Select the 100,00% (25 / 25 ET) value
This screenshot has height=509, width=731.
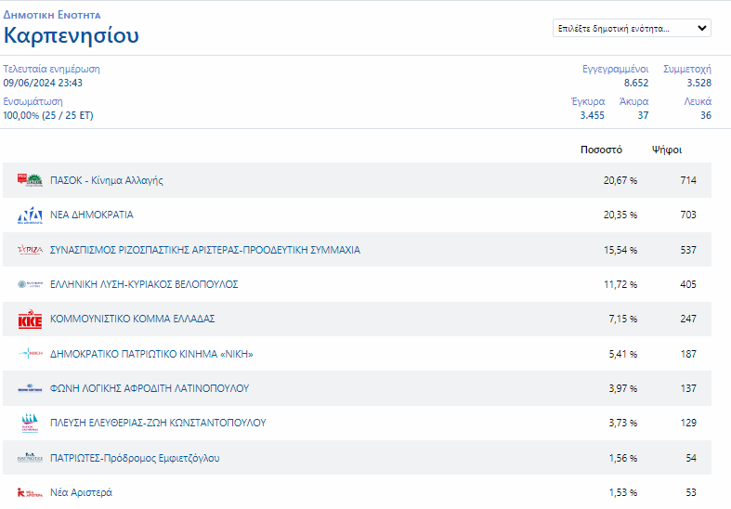[48, 115]
